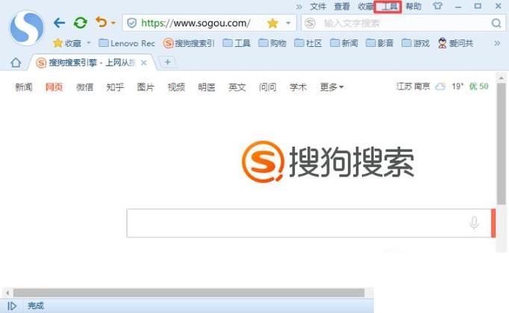Expand menu bar overflow chevron
This screenshot has height=313, width=509.
[299, 7]
